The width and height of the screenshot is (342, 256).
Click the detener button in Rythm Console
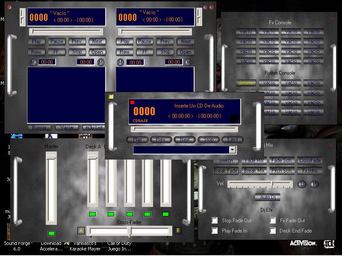tap(246, 83)
